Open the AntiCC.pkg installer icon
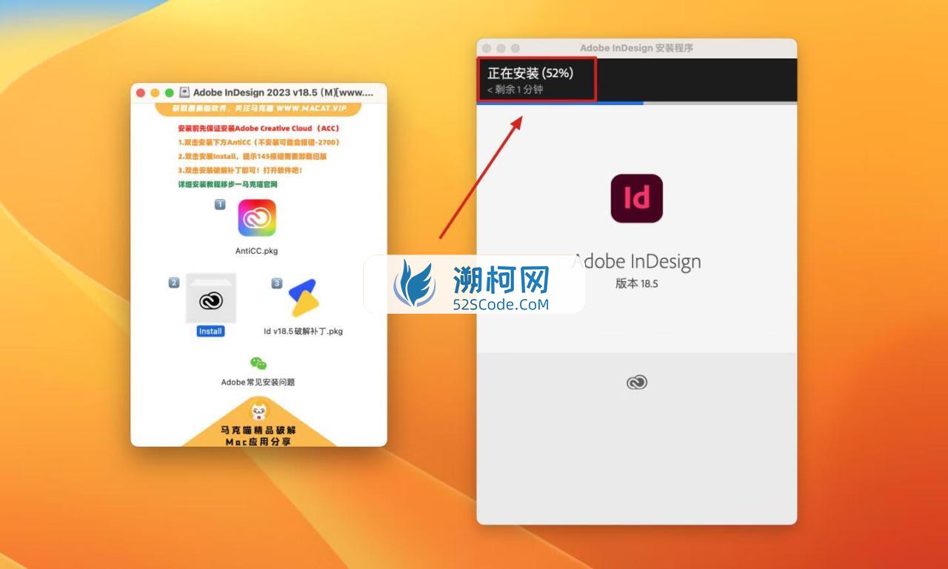The height and width of the screenshot is (569, 948). pyautogui.click(x=257, y=218)
